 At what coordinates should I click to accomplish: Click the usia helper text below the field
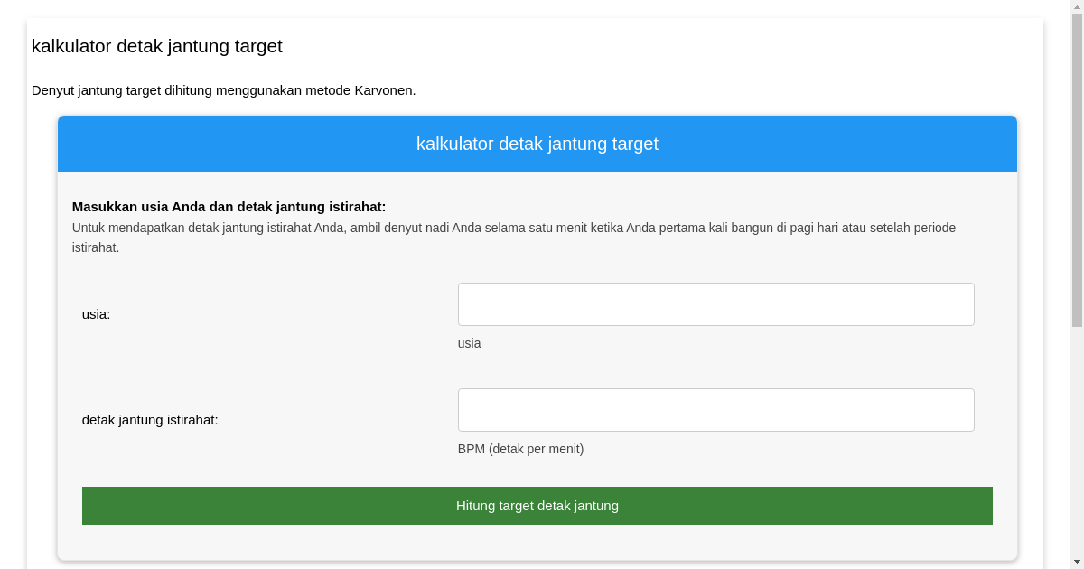click(469, 343)
